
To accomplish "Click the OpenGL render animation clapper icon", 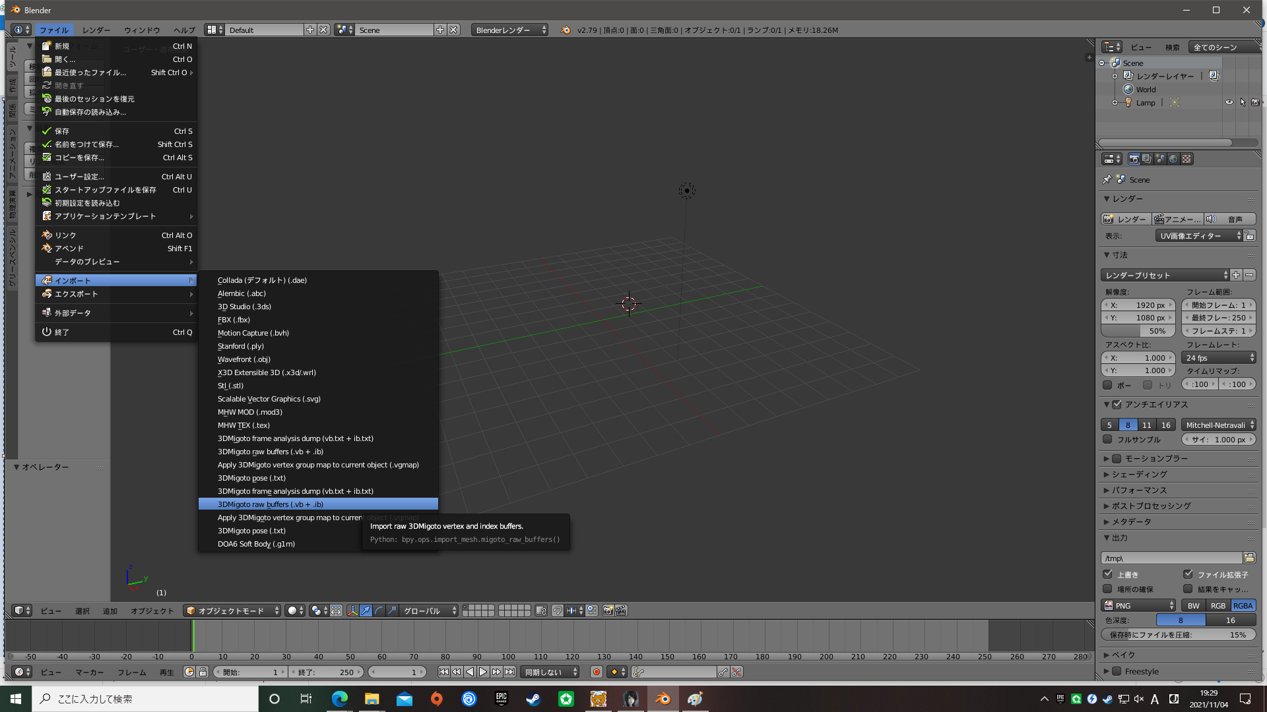I will coord(621,610).
